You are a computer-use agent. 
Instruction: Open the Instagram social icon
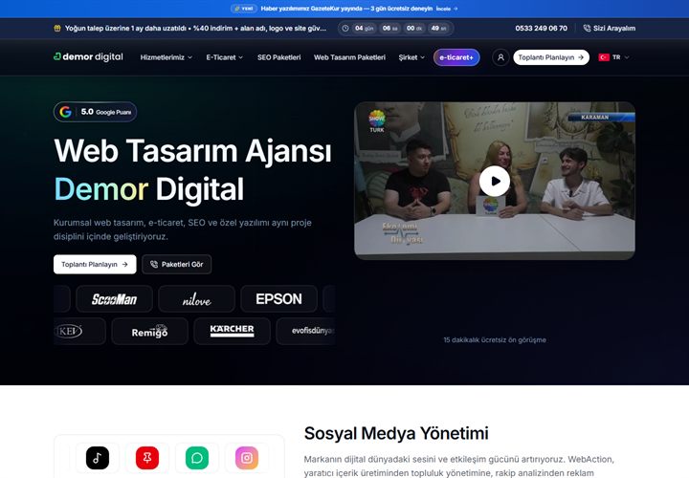point(247,458)
